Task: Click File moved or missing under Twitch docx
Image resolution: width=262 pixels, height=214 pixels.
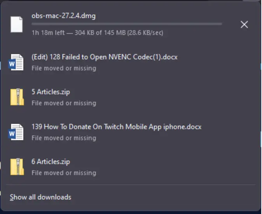Action: tap(64, 138)
